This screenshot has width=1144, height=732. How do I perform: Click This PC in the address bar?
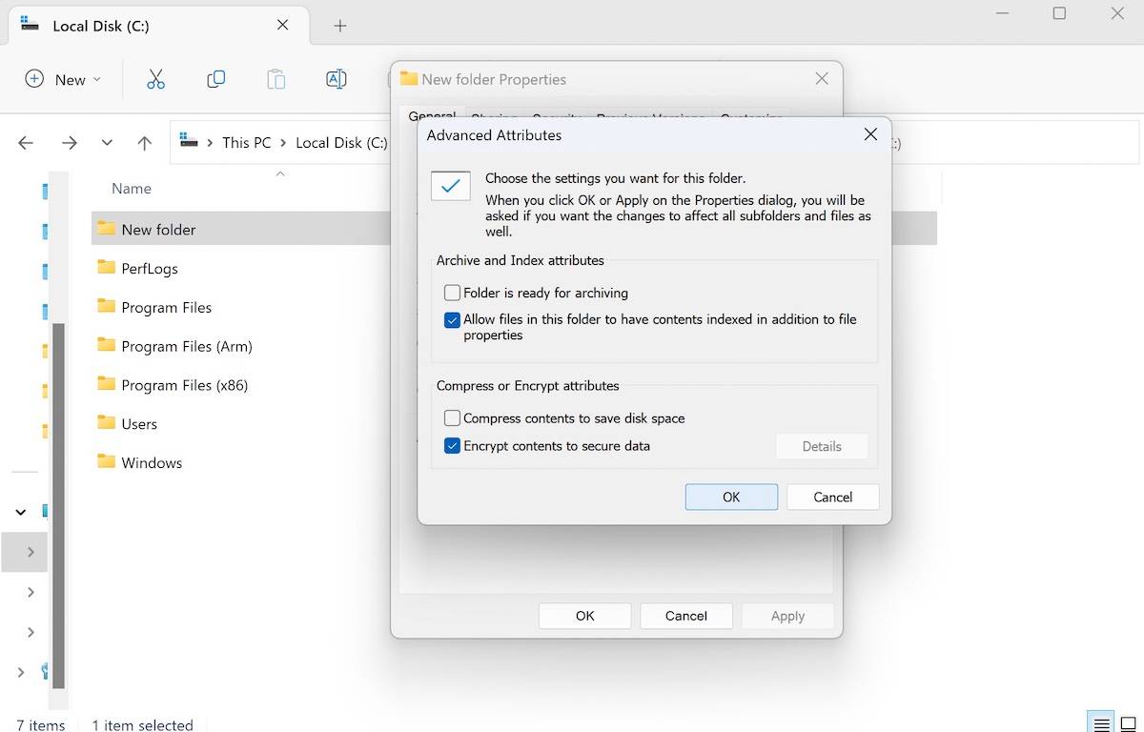[x=247, y=143]
